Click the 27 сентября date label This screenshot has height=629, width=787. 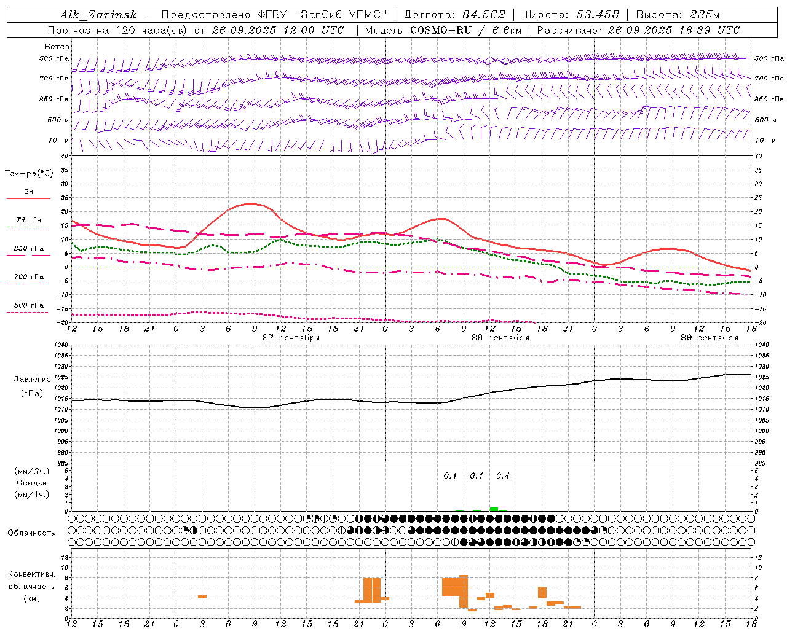[291, 338]
